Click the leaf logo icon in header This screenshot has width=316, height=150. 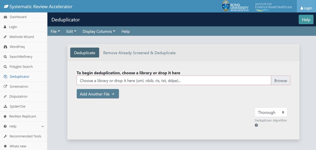click(6, 7)
